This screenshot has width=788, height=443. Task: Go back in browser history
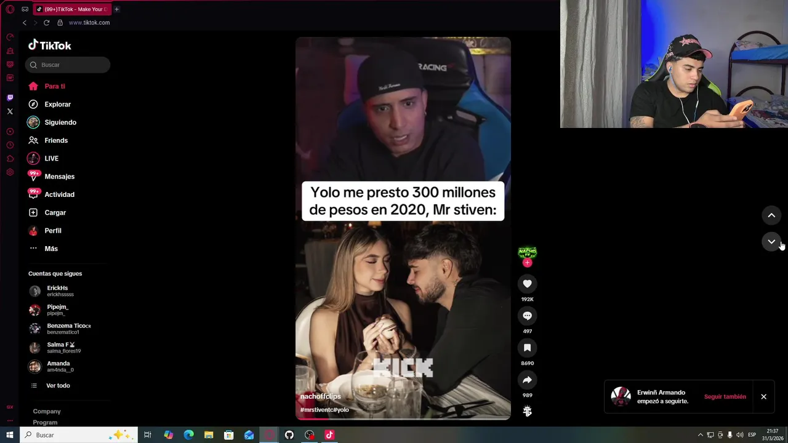pos(25,23)
